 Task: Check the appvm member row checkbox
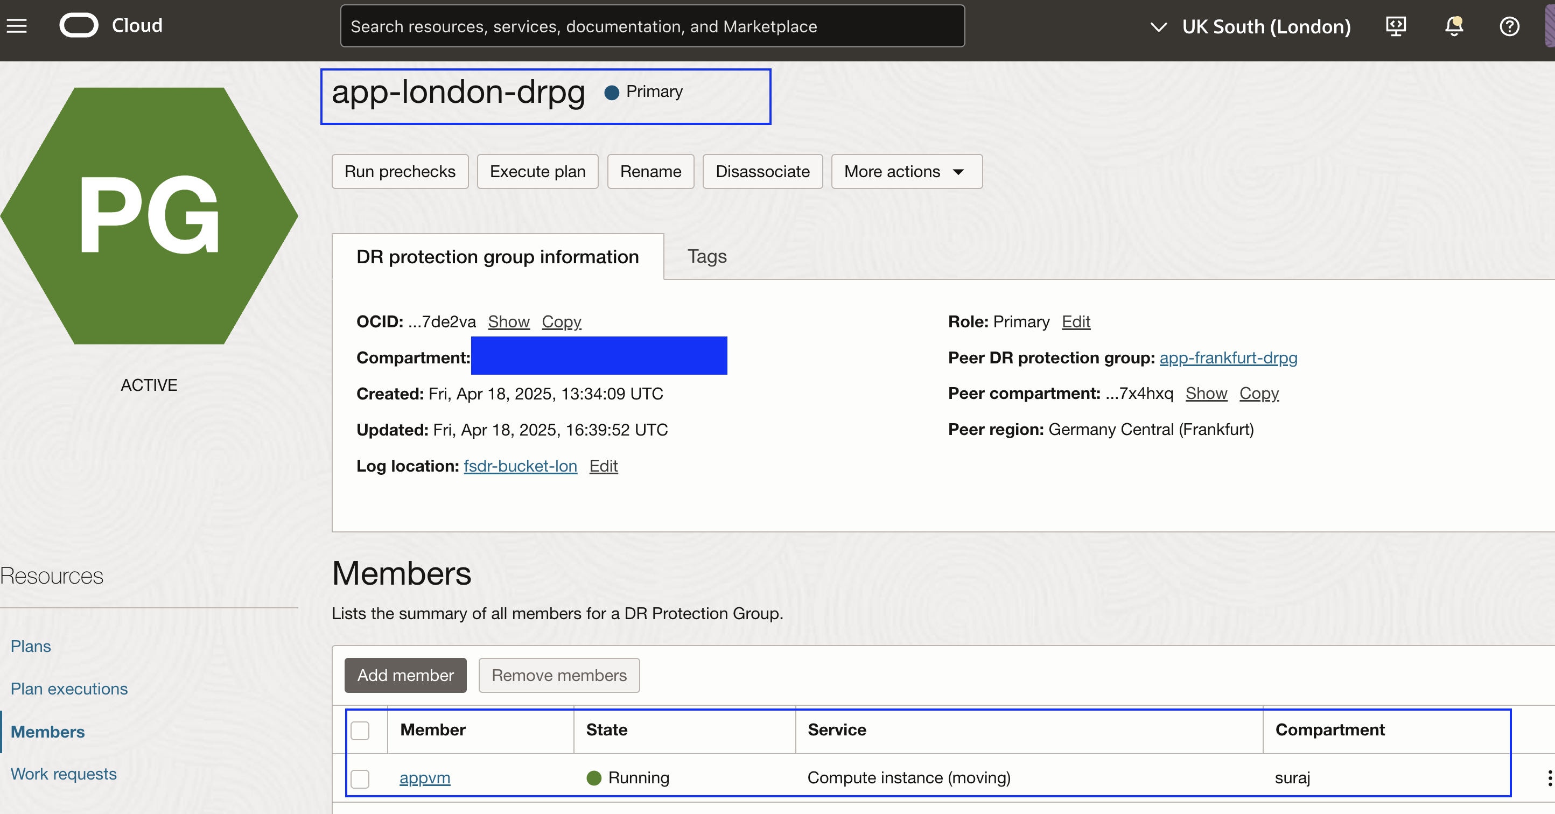360,778
